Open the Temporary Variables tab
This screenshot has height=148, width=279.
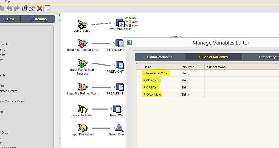coord(261,57)
